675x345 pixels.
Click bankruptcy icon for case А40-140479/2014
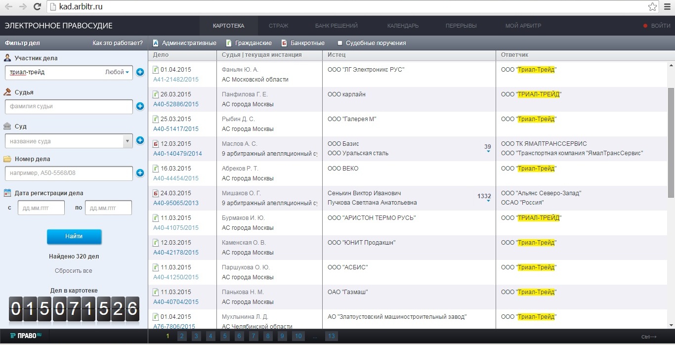click(156, 144)
